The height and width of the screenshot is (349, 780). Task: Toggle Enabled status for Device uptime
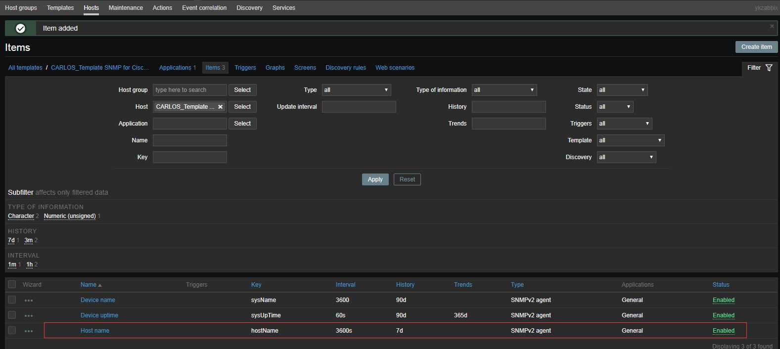click(723, 315)
